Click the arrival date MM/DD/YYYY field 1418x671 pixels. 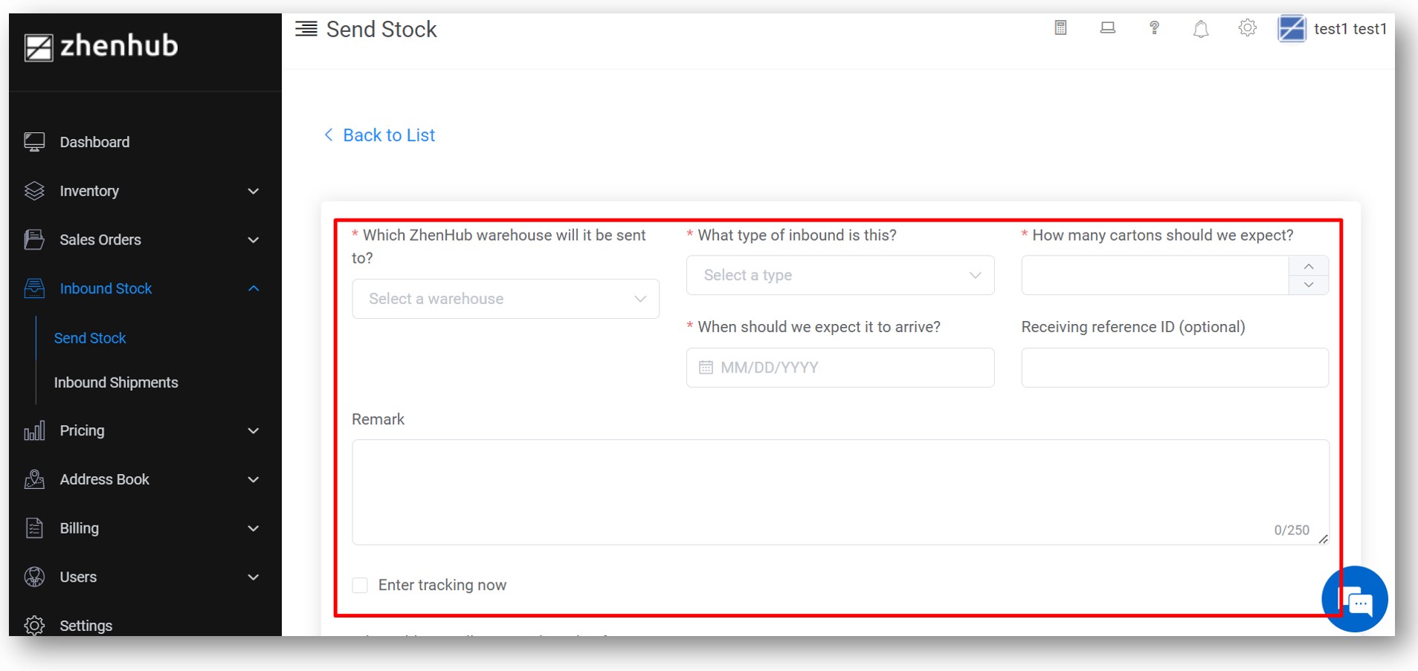[x=839, y=368]
